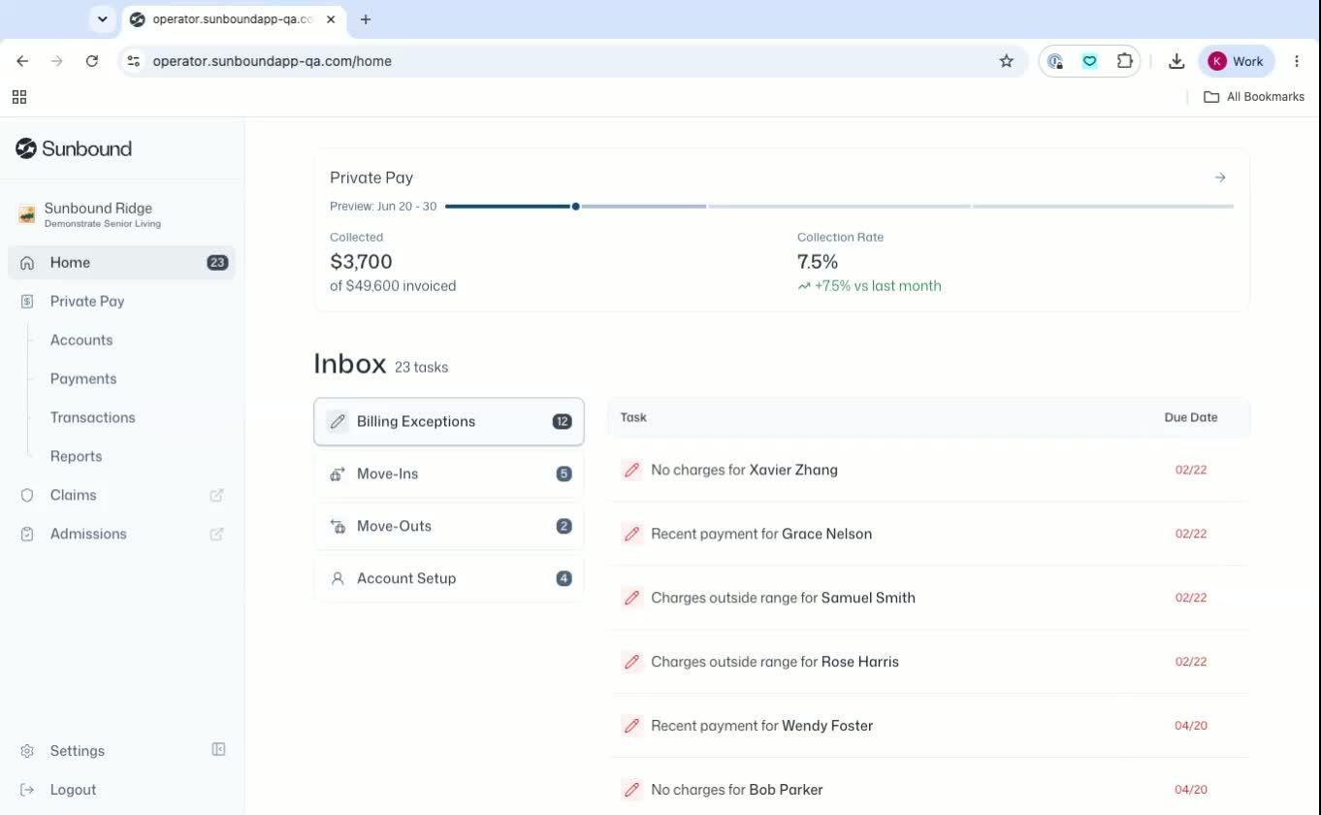
Task: Open the Private Pay arrow icon
Action: coord(1220,178)
